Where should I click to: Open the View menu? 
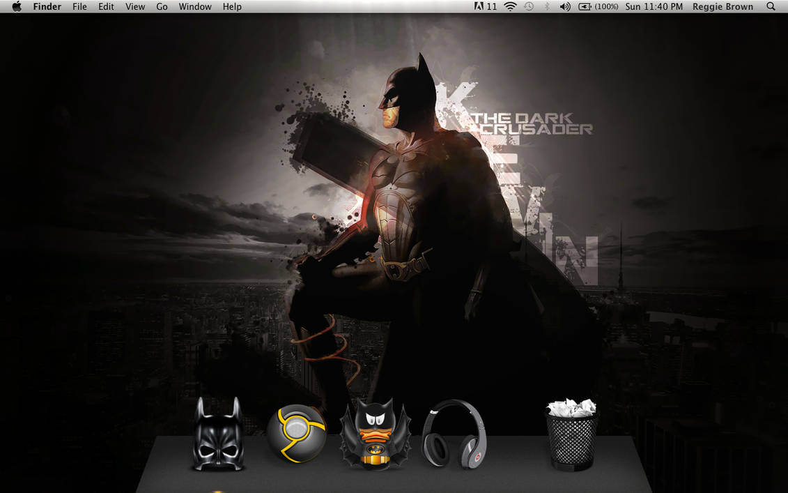[x=135, y=6]
